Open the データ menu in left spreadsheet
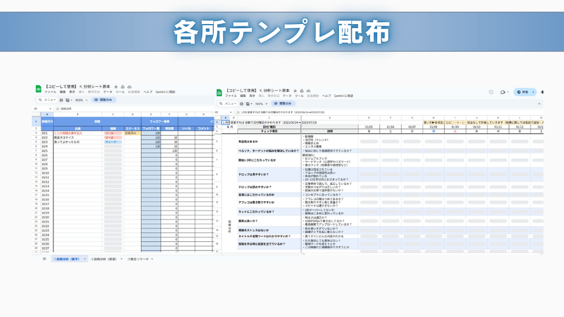The width and height of the screenshot is (564, 317). click(108, 92)
